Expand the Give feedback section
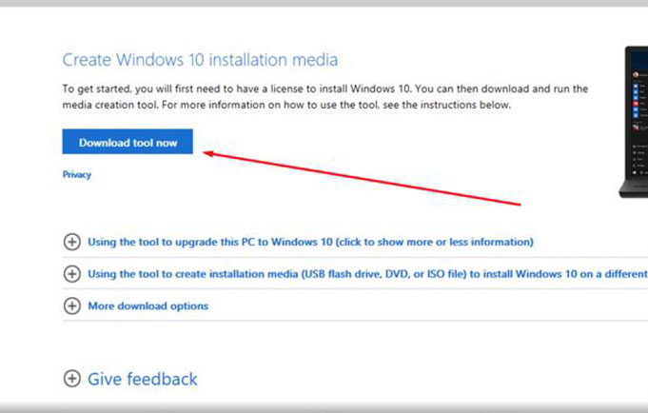The height and width of the screenshot is (413, 648). click(142, 379)
